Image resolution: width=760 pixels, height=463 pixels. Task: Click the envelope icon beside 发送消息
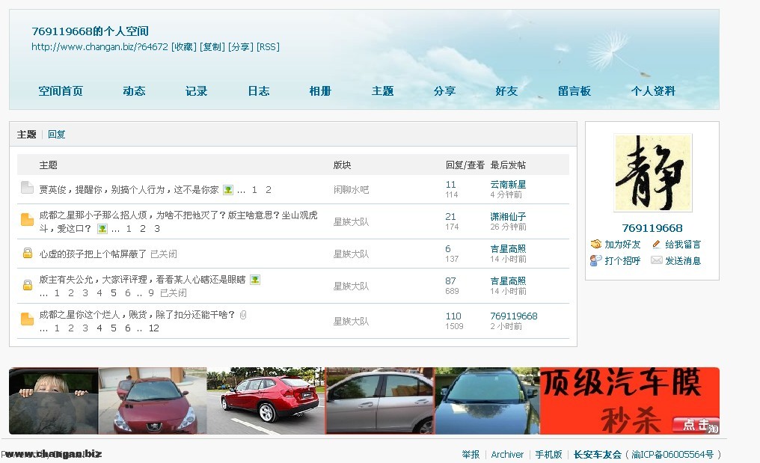656,261
